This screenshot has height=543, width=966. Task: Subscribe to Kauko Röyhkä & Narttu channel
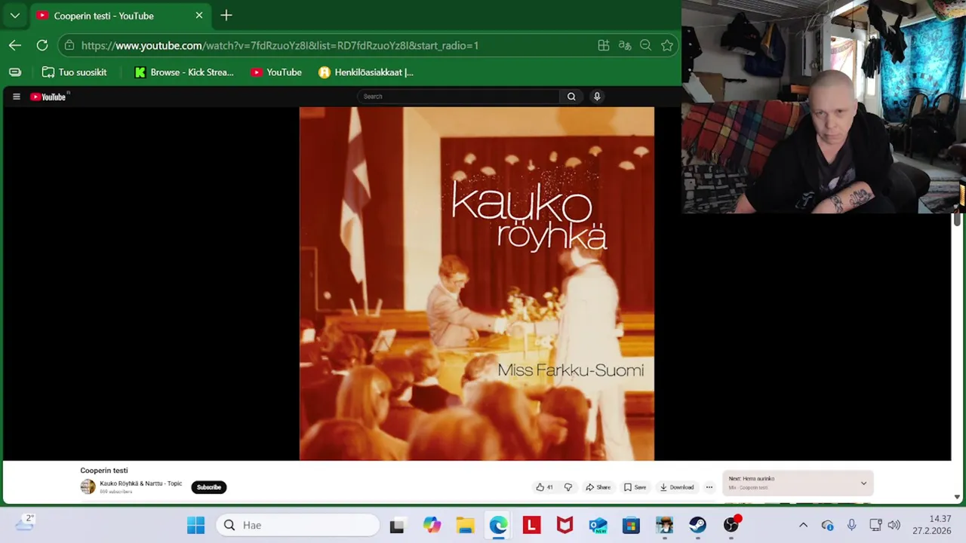(x=209, y=487)
